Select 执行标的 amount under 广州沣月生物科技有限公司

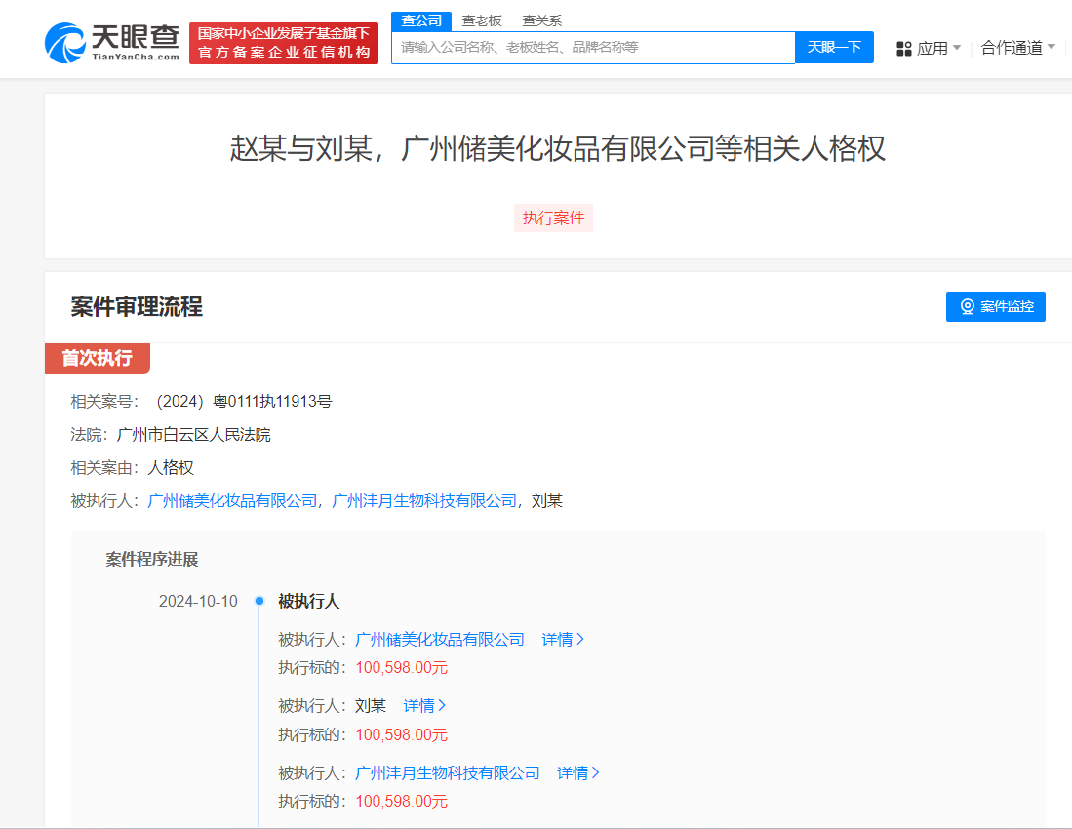point(401,801)
